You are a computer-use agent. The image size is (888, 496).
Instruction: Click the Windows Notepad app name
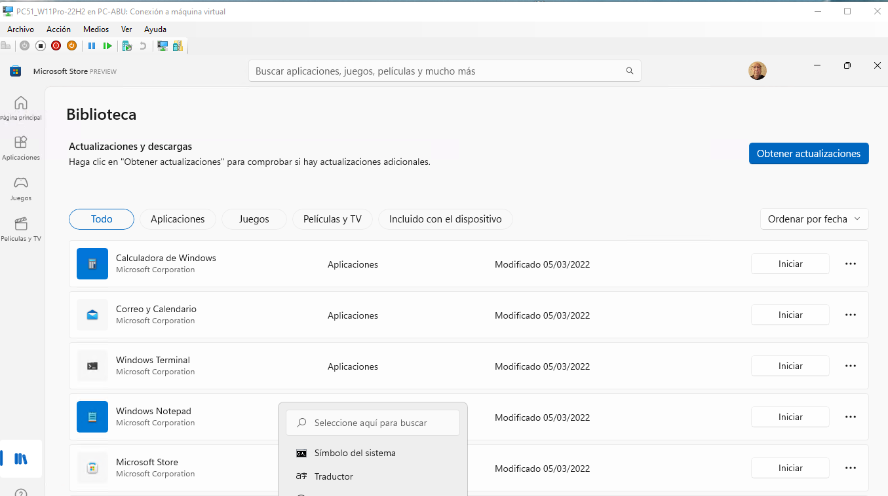point(153,411)
